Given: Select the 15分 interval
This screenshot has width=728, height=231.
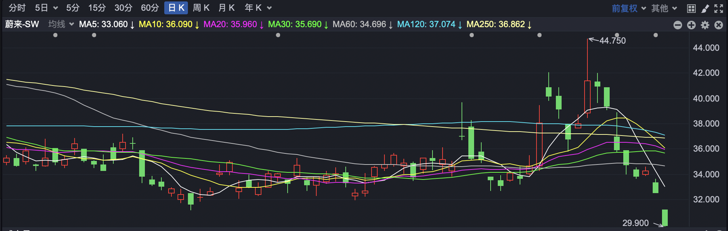Looking at the screenshot, I should pyautogui.click(x=97, y=8).
